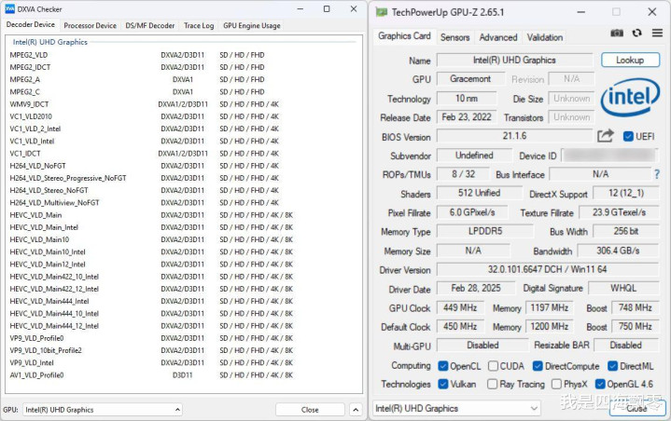Open the GPU dropdown in DXVA Checker

pyautogui.click(x=103, y=410)
